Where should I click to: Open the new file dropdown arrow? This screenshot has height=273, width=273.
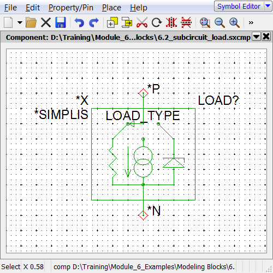tap(20, 22)
